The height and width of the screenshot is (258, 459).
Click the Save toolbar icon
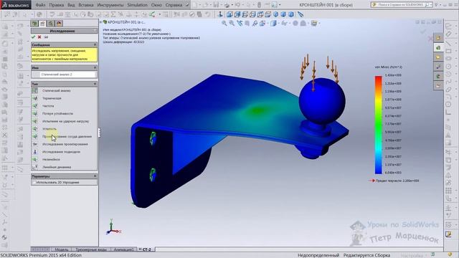tap(216, 5)
